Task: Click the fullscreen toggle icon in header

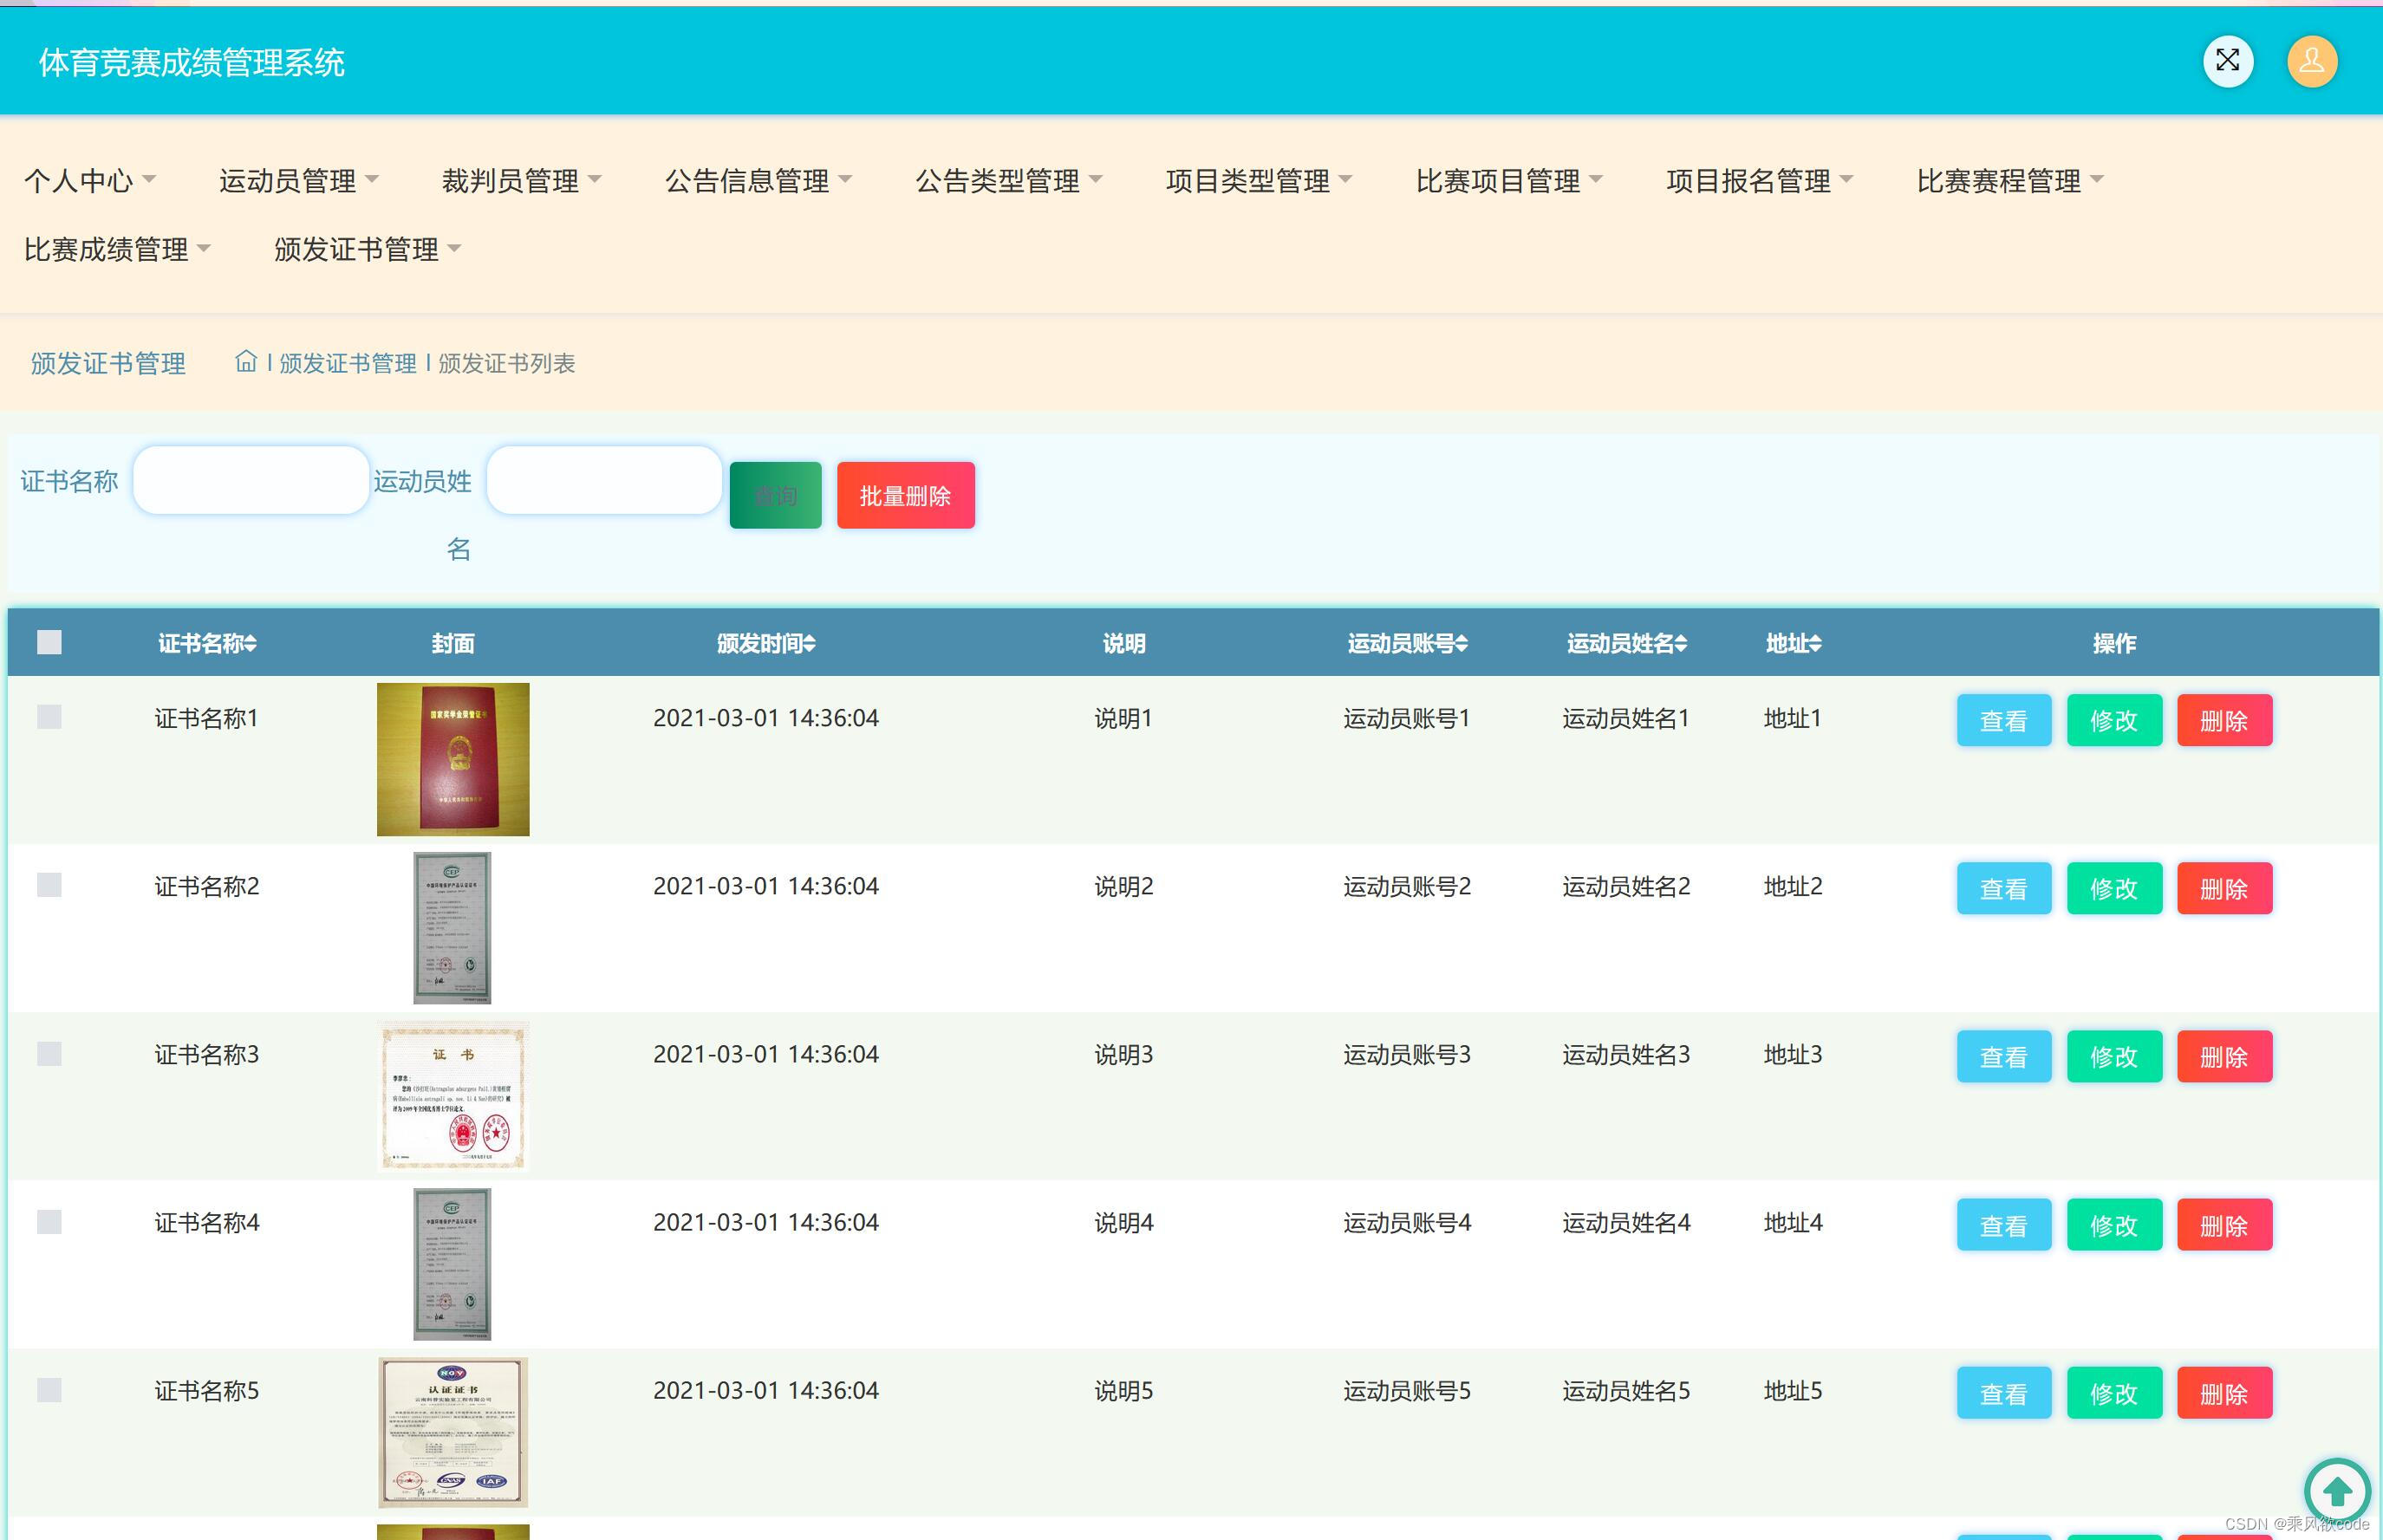Action: (x=2227, y=61)
